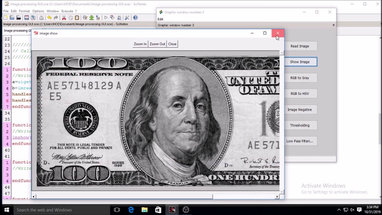The image size is (382, 215).
Task: Open Task View from the taskbar
Action: 117,210
